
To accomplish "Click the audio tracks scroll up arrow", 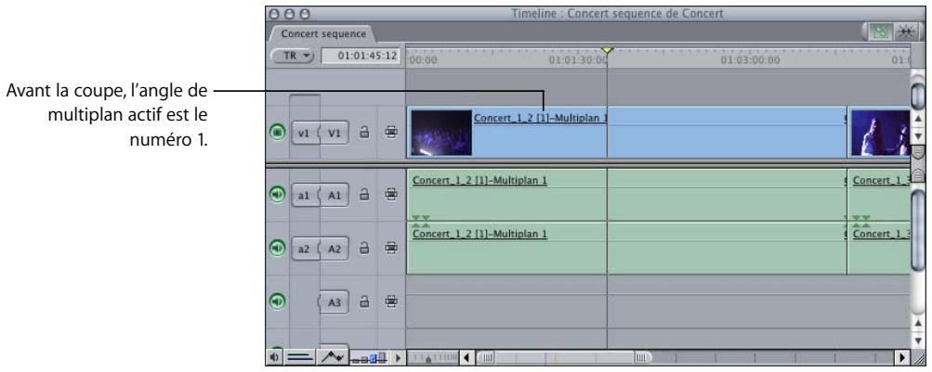I will click(x=918, y=323).
